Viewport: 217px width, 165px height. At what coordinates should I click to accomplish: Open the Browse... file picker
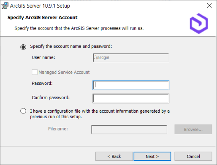coord(193,129)
